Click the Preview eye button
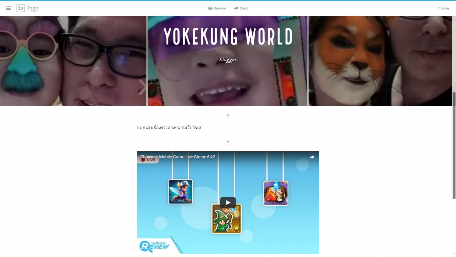The height and width of the screenshot is (257, 456). pyautogui.click(x=217, y=8)
